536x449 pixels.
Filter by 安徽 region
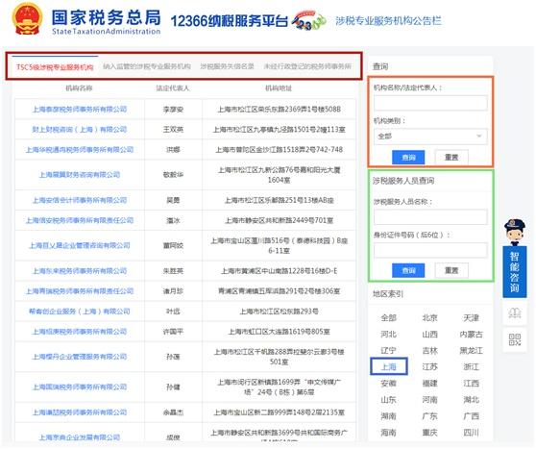pyautogui.click(x=389, y=384)
